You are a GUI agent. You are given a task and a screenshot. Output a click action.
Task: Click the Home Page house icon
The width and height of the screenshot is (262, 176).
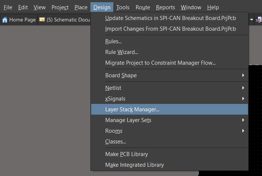pos(5,20)
